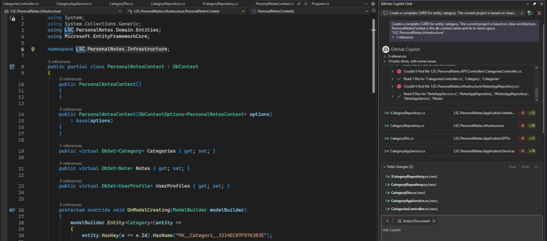Switch to the CategoryAppService.cs tab
The height and width of the screenshot is (241, 547).
click(x=74, y=4)
